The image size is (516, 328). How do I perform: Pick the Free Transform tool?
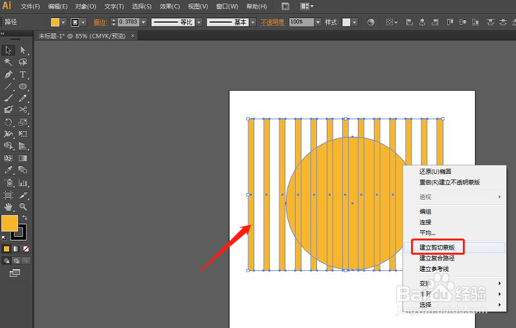click(x=23, y=134)
